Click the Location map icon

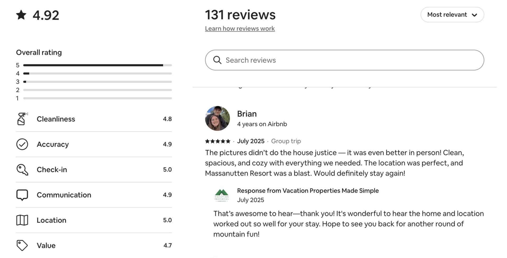[x=22, y=220]
